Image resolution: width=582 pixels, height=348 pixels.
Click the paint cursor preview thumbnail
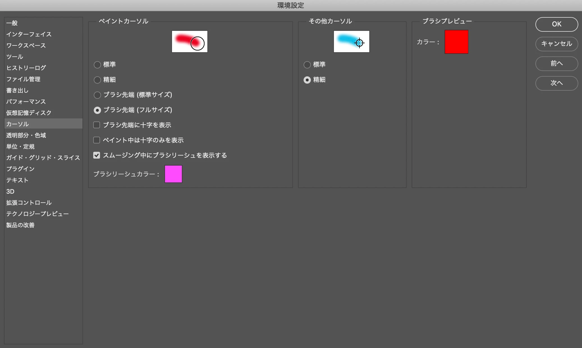pyautogui.click(x=189, y=42)
